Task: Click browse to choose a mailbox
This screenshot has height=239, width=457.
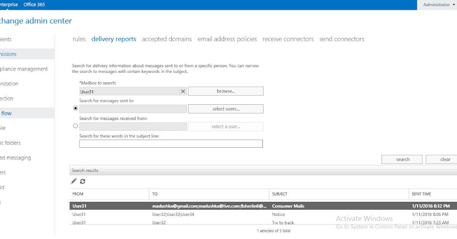Action: pyautogui.click(x=225, y=91)
